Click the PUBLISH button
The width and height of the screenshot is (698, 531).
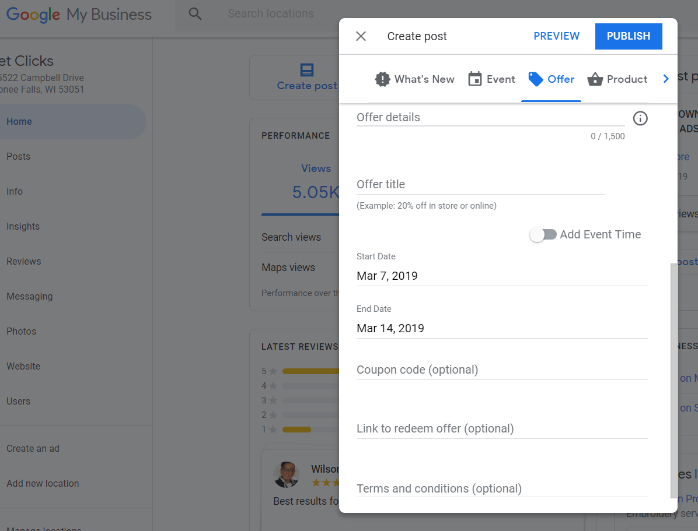[x=628, y=36]
